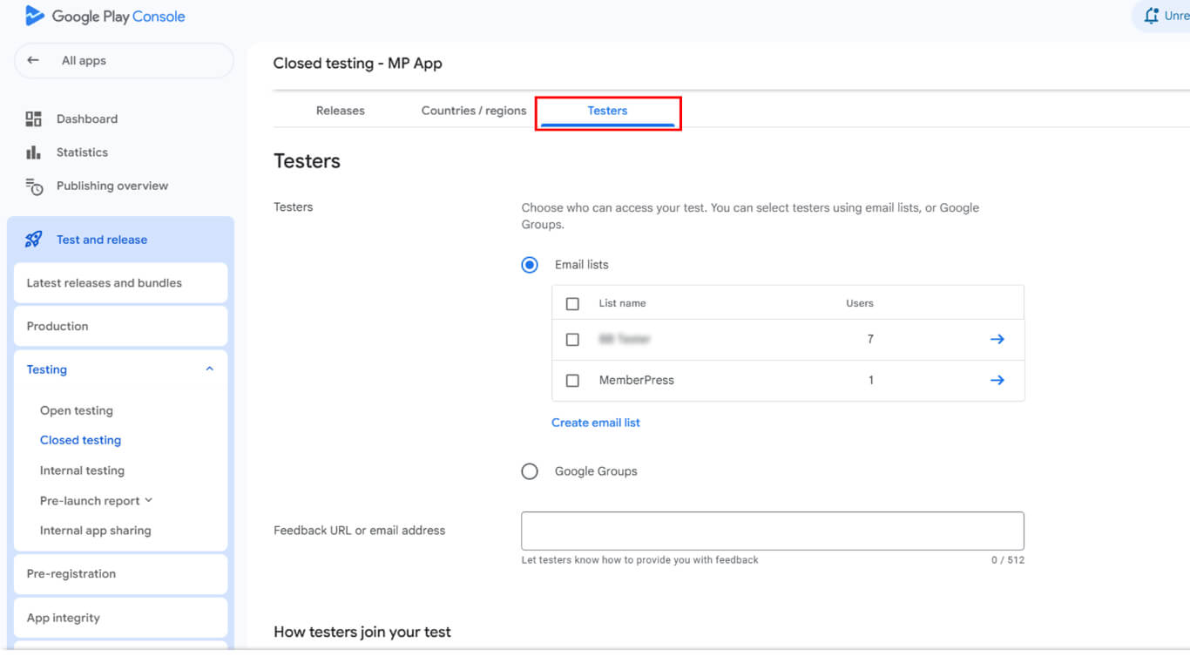Click the Create email list link
The image size is (1190, 670).
(596, 423)
